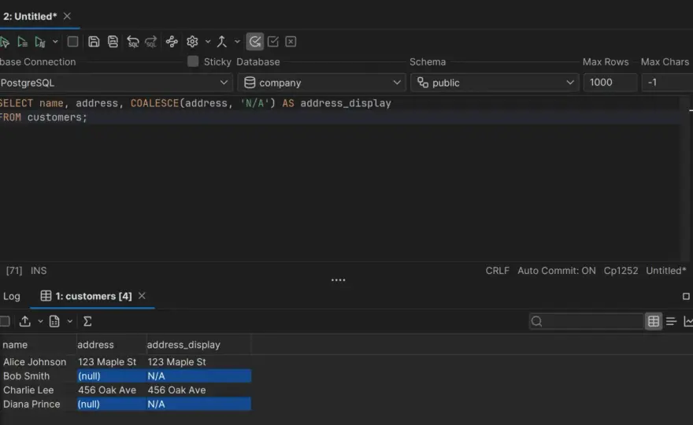Expand the document icon dropdown arrow
This screenshot has height=425, width=693.
[x=70, y=321]
